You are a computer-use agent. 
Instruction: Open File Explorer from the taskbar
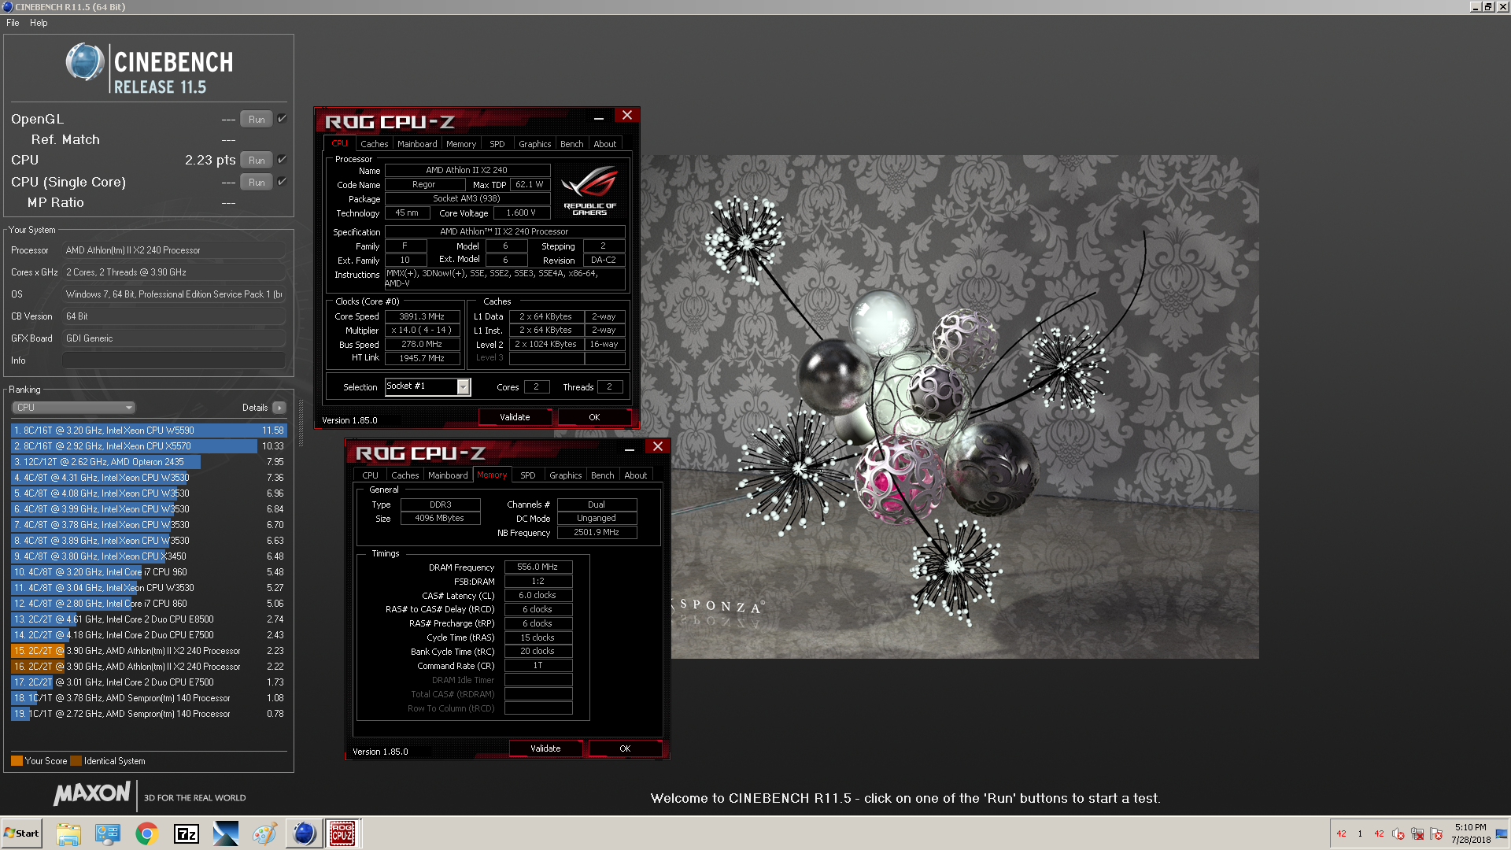tap(68, 833)
